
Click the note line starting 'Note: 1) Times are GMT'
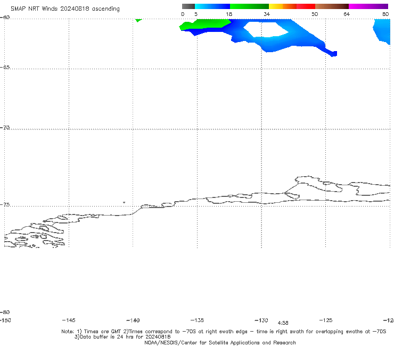click(x=224, y=332)
